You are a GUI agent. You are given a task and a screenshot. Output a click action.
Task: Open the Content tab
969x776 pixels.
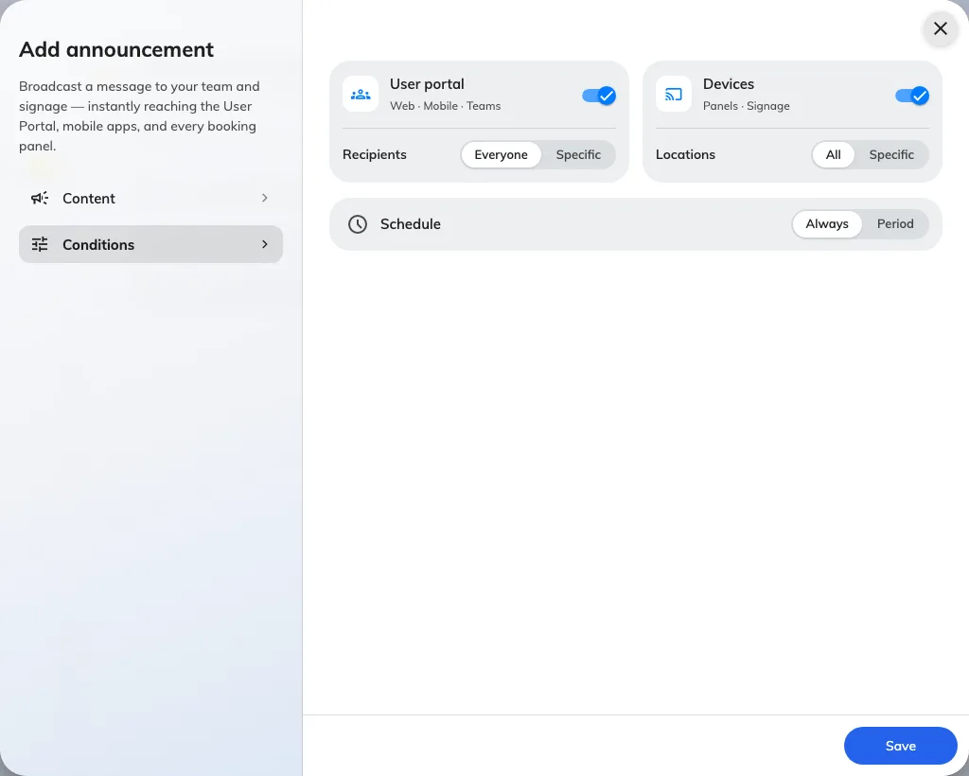(150, 199)
